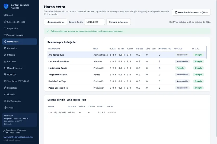The height and width of the screenshot is (144, 217).
Task: Click the TRABAJADOR column header
Action: click(54, 49)
